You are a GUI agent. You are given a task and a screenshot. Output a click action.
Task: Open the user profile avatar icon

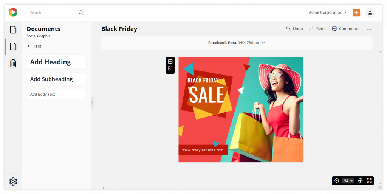pos(370,12)
